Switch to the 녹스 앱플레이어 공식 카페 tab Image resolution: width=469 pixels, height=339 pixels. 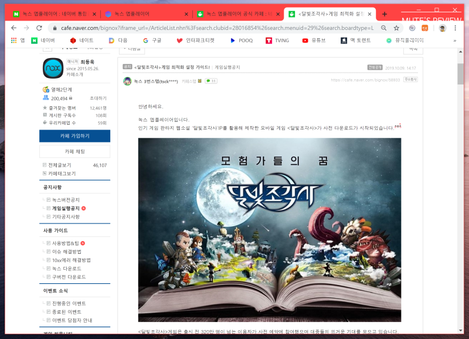pyautogui.click(x=238, y=14)
